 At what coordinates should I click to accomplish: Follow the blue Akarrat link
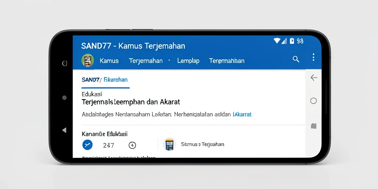click(242, 114)
